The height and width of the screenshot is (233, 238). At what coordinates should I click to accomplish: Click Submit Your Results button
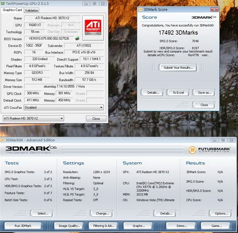tap(178, 67)
